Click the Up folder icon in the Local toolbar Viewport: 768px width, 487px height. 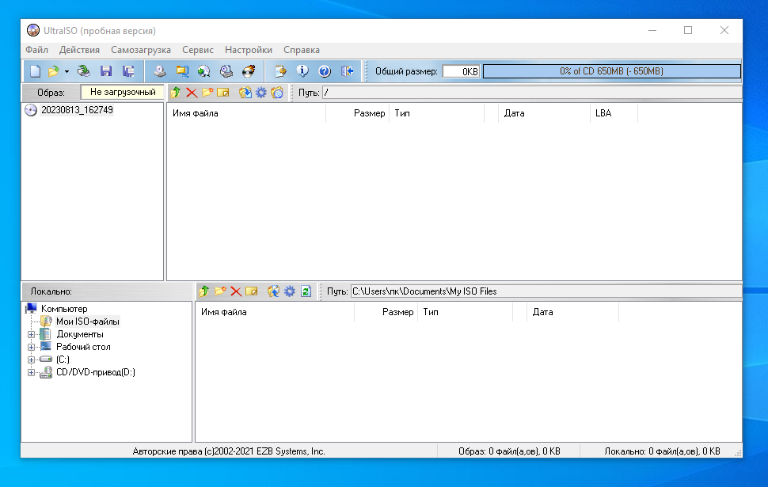point(204,291)
